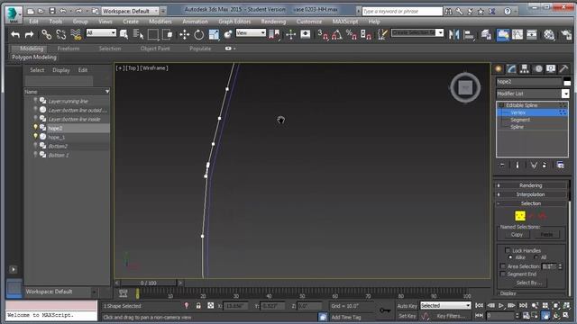Click the ViewCube in the viewport
This screenshot has width=577, height=324.
pyautogui.click(x=465, y=87)
